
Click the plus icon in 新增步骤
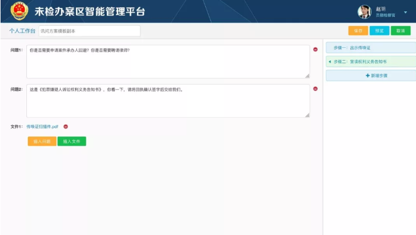click(x=368, y=75)
